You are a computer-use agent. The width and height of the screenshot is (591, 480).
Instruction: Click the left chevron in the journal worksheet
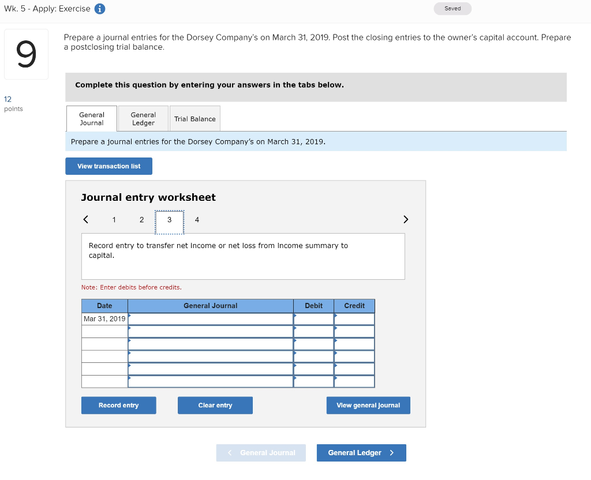[85, 219]
